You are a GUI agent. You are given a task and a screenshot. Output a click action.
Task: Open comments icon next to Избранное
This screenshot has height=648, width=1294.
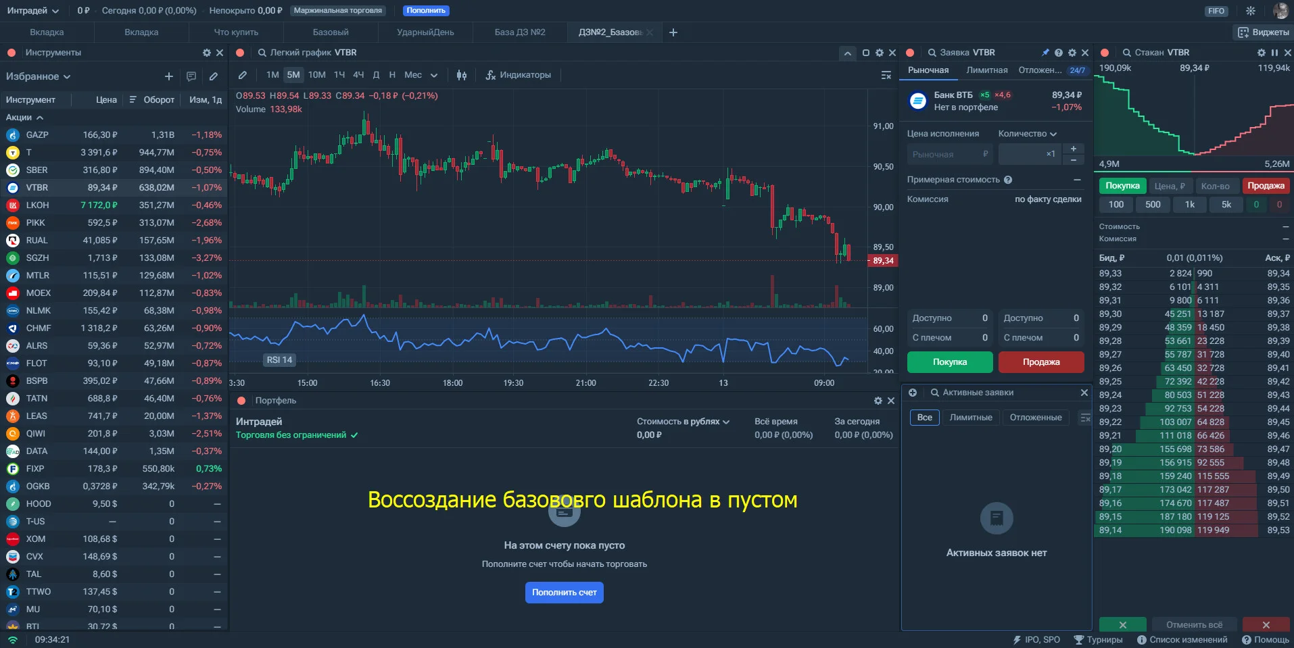(x=191, y=76)
